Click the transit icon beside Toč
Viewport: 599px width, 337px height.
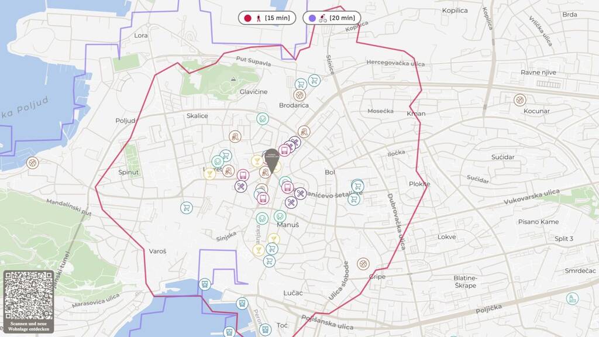tap(265, 329)
